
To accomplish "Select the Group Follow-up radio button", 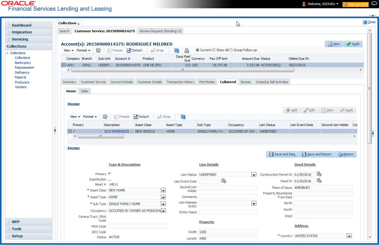I will coord(231,50).
